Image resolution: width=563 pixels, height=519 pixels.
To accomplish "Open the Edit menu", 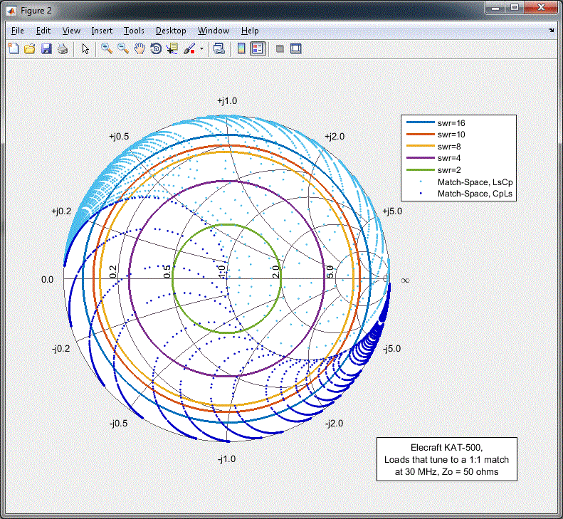I will 43,31.
